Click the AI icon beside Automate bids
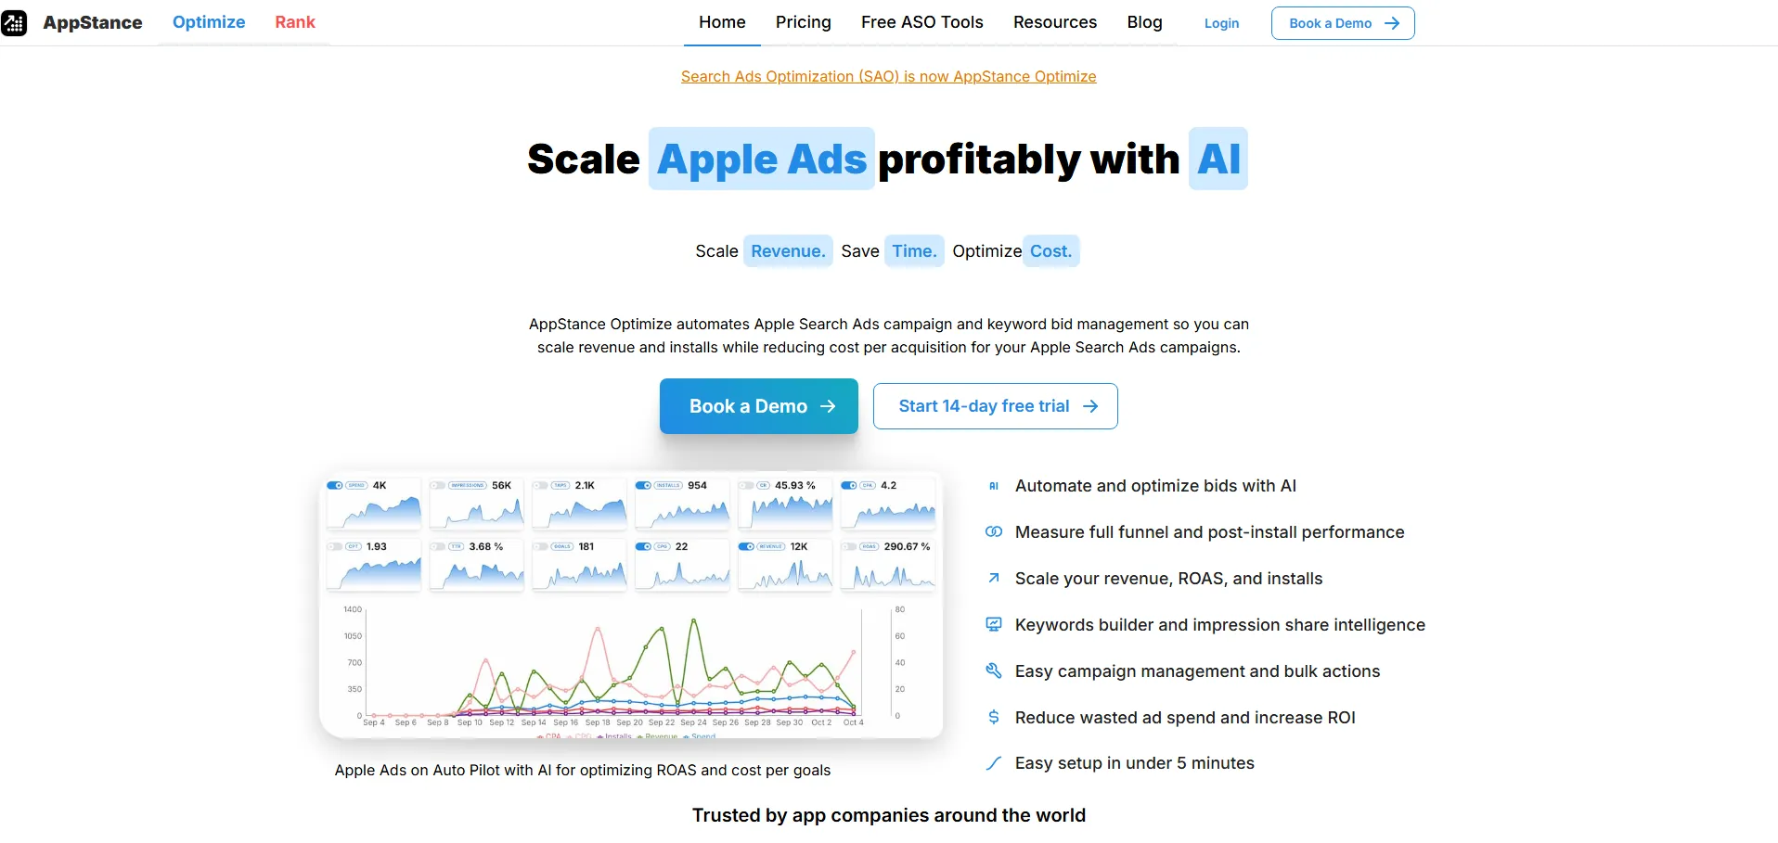The width and height of the screenshot is (1778, 843). coord(994,486)
